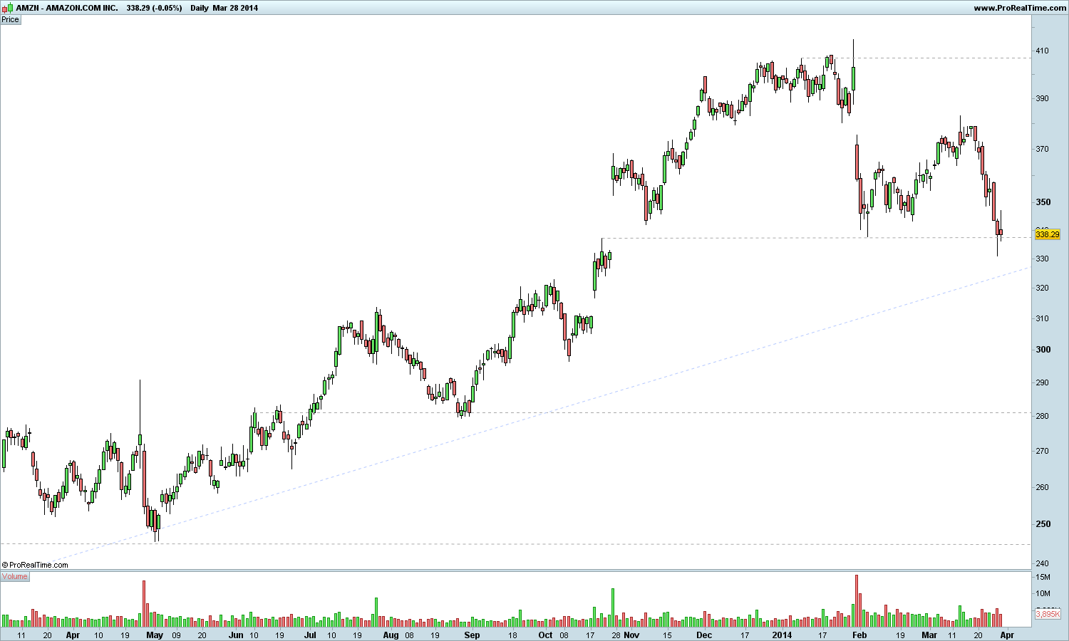
Task: Click the 370 price axis label
Action: click(x=1042, y=149)
